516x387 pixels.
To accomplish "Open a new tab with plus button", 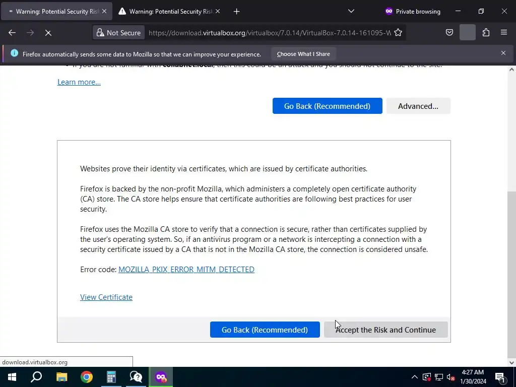I will coord(236,12).
